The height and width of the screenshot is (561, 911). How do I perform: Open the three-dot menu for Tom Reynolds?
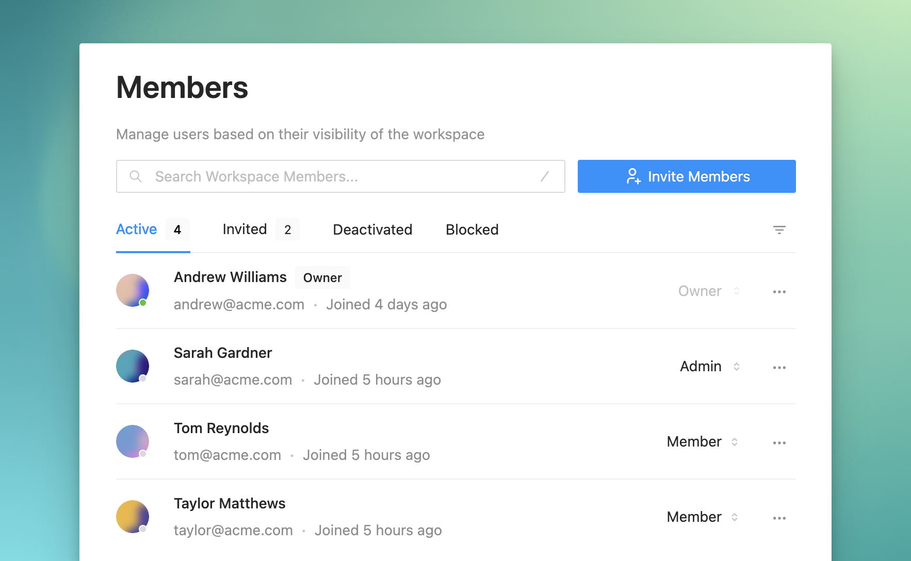[x=779, y=443]
